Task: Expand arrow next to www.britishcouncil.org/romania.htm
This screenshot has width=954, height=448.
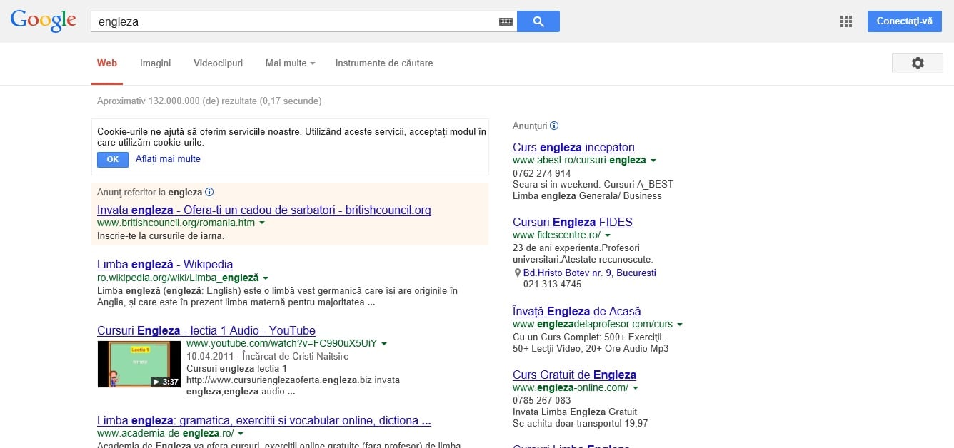Action: [x=262, y=223]
